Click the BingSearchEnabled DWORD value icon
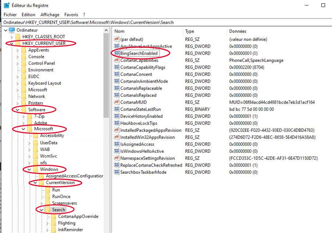 click(x=117, y=53)
